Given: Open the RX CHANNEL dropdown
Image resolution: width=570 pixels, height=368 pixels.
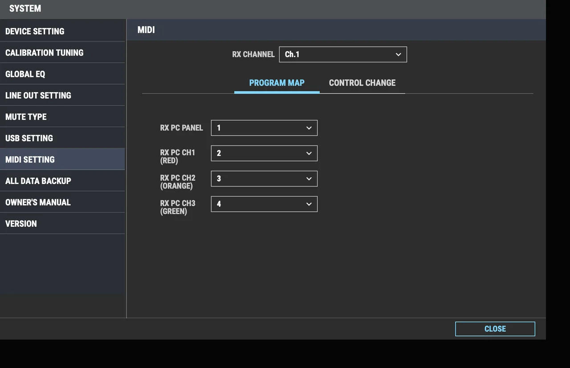Looking at the screenshot, I should coord(342,54).
